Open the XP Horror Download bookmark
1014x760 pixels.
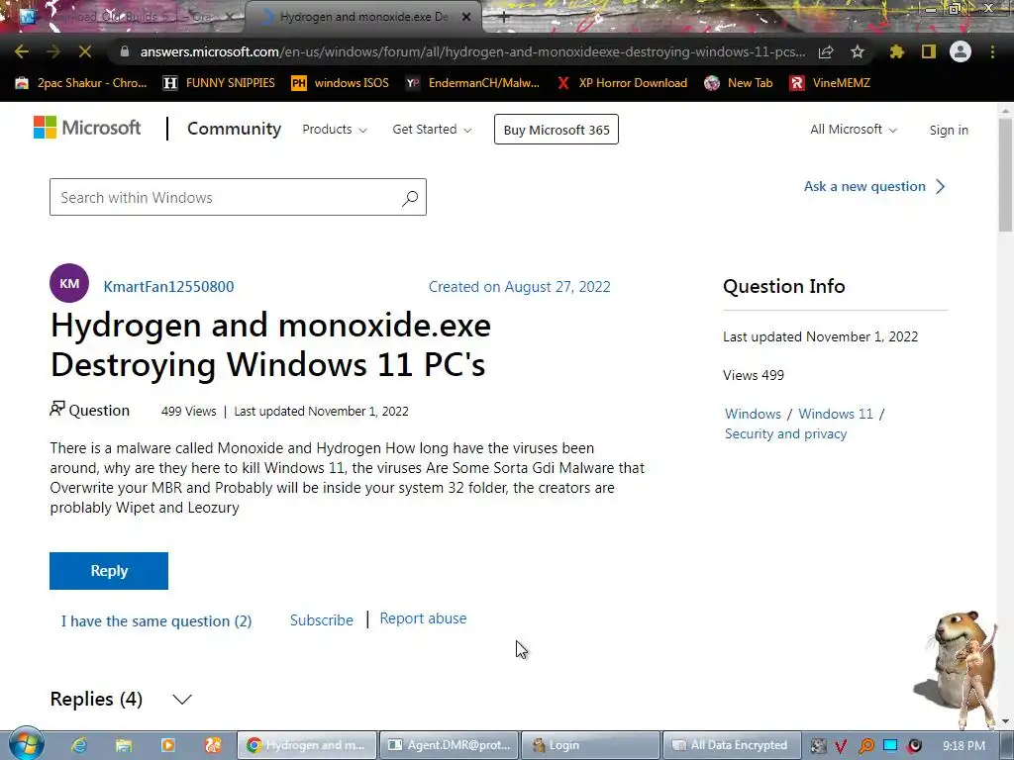point(622,83)
